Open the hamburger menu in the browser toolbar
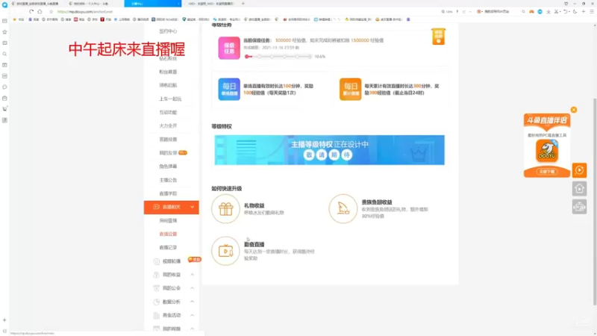The image size is (597, 336). (x=591, y=11)
